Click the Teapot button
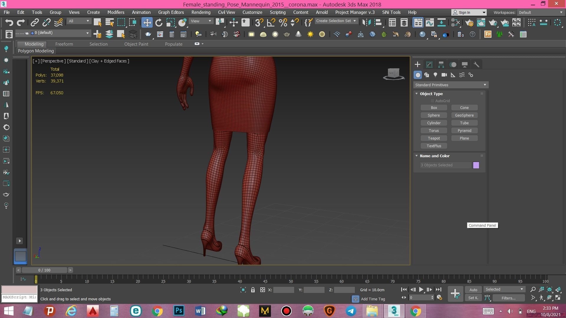The width and height of the screenshot is (566, 318). 434,138
